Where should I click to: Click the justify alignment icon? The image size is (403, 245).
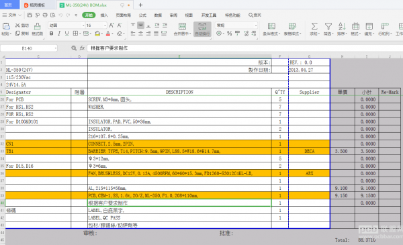click(156, 34)
